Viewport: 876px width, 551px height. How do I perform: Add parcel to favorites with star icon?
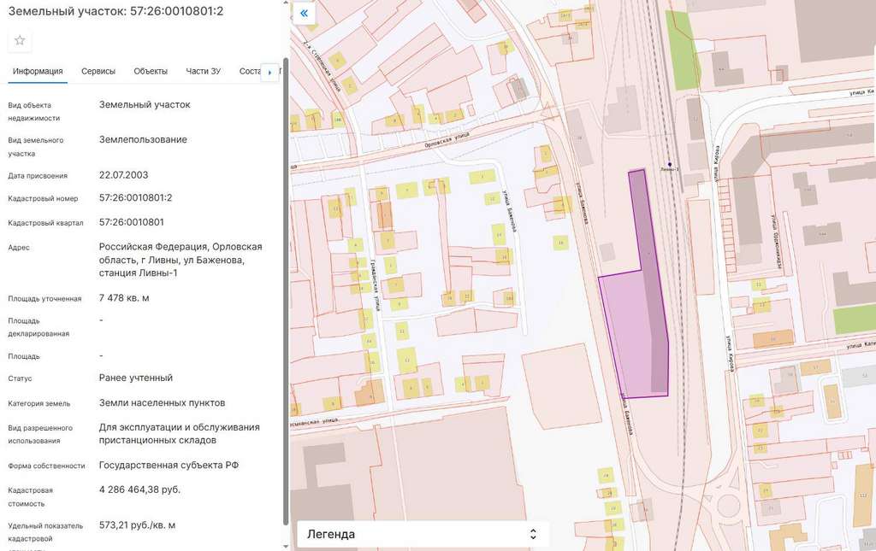coord(20,40)
